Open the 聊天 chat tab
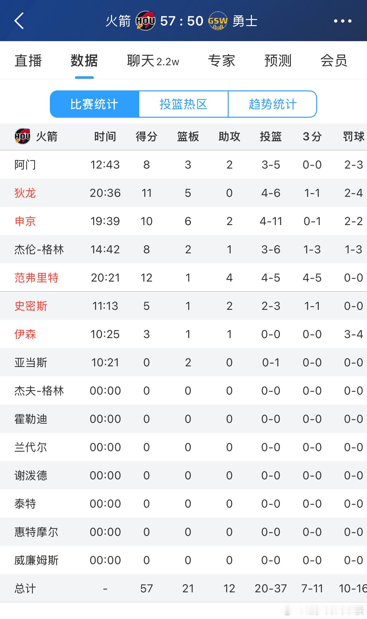 coord(153,61)
